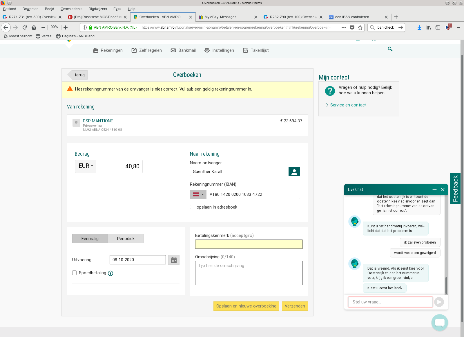Switch payment to Periodiek

[x=126, y=239]
